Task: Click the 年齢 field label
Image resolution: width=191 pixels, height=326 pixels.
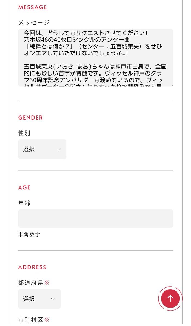Action: point(24,203)
